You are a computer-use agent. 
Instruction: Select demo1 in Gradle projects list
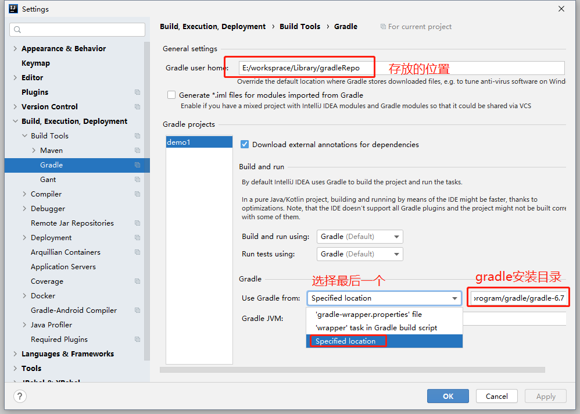pyautogui.click(x=199, y=142)
